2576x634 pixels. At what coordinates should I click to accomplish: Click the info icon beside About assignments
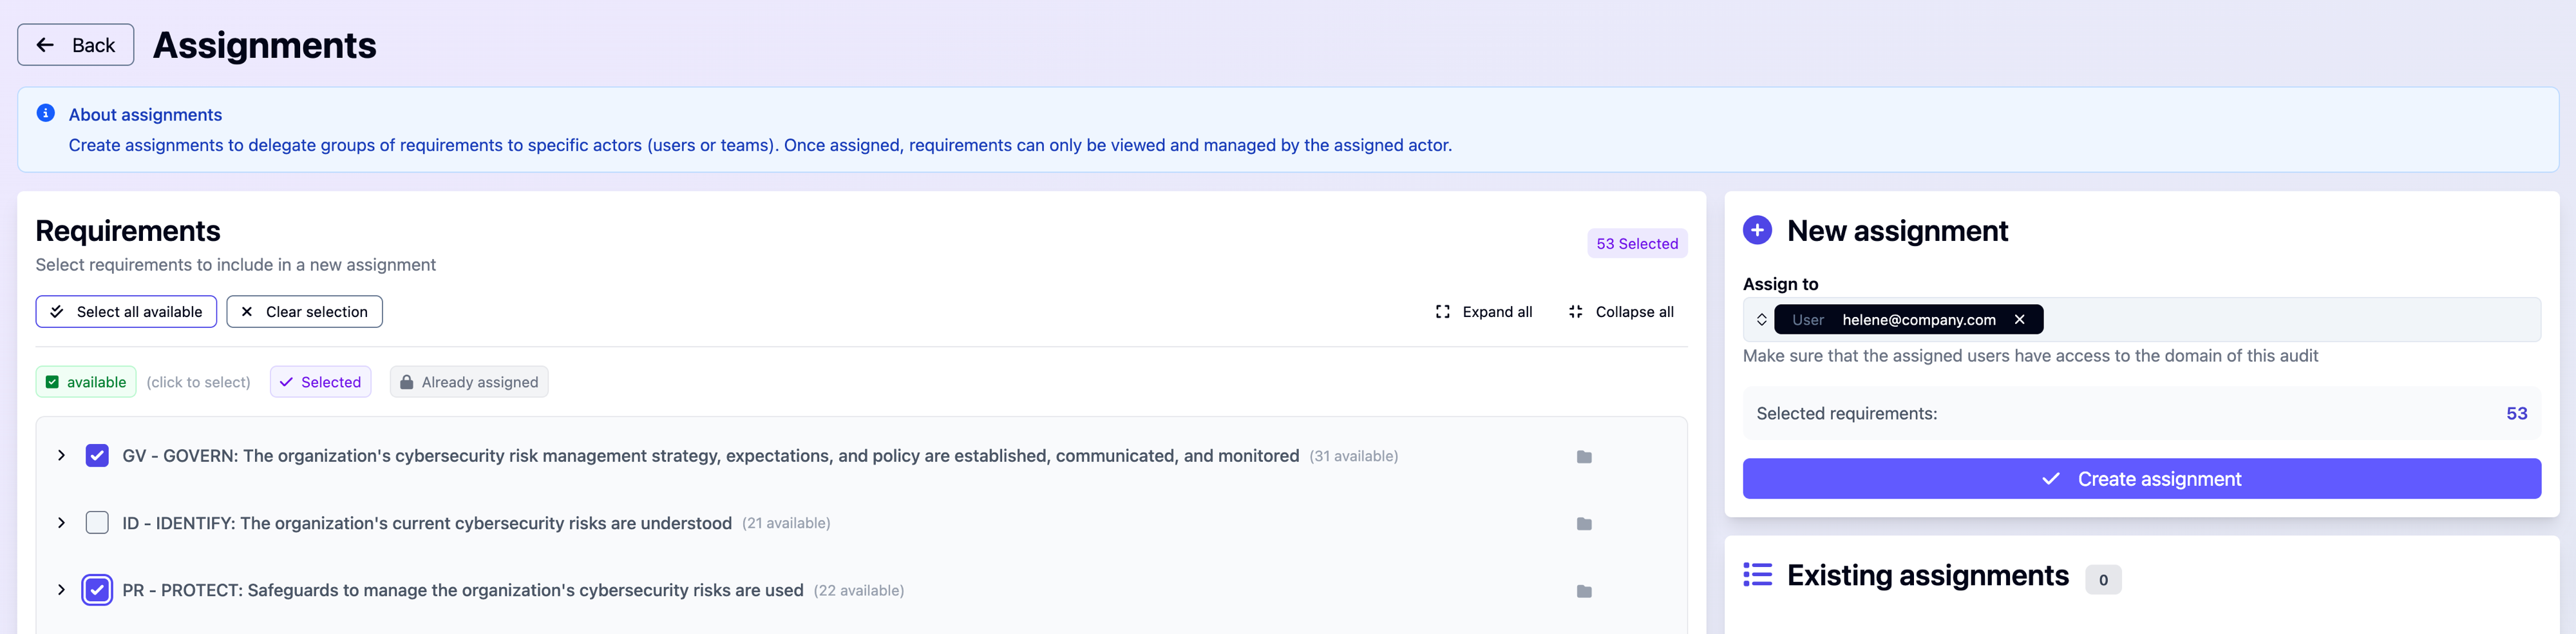click(x=46, y=114)
